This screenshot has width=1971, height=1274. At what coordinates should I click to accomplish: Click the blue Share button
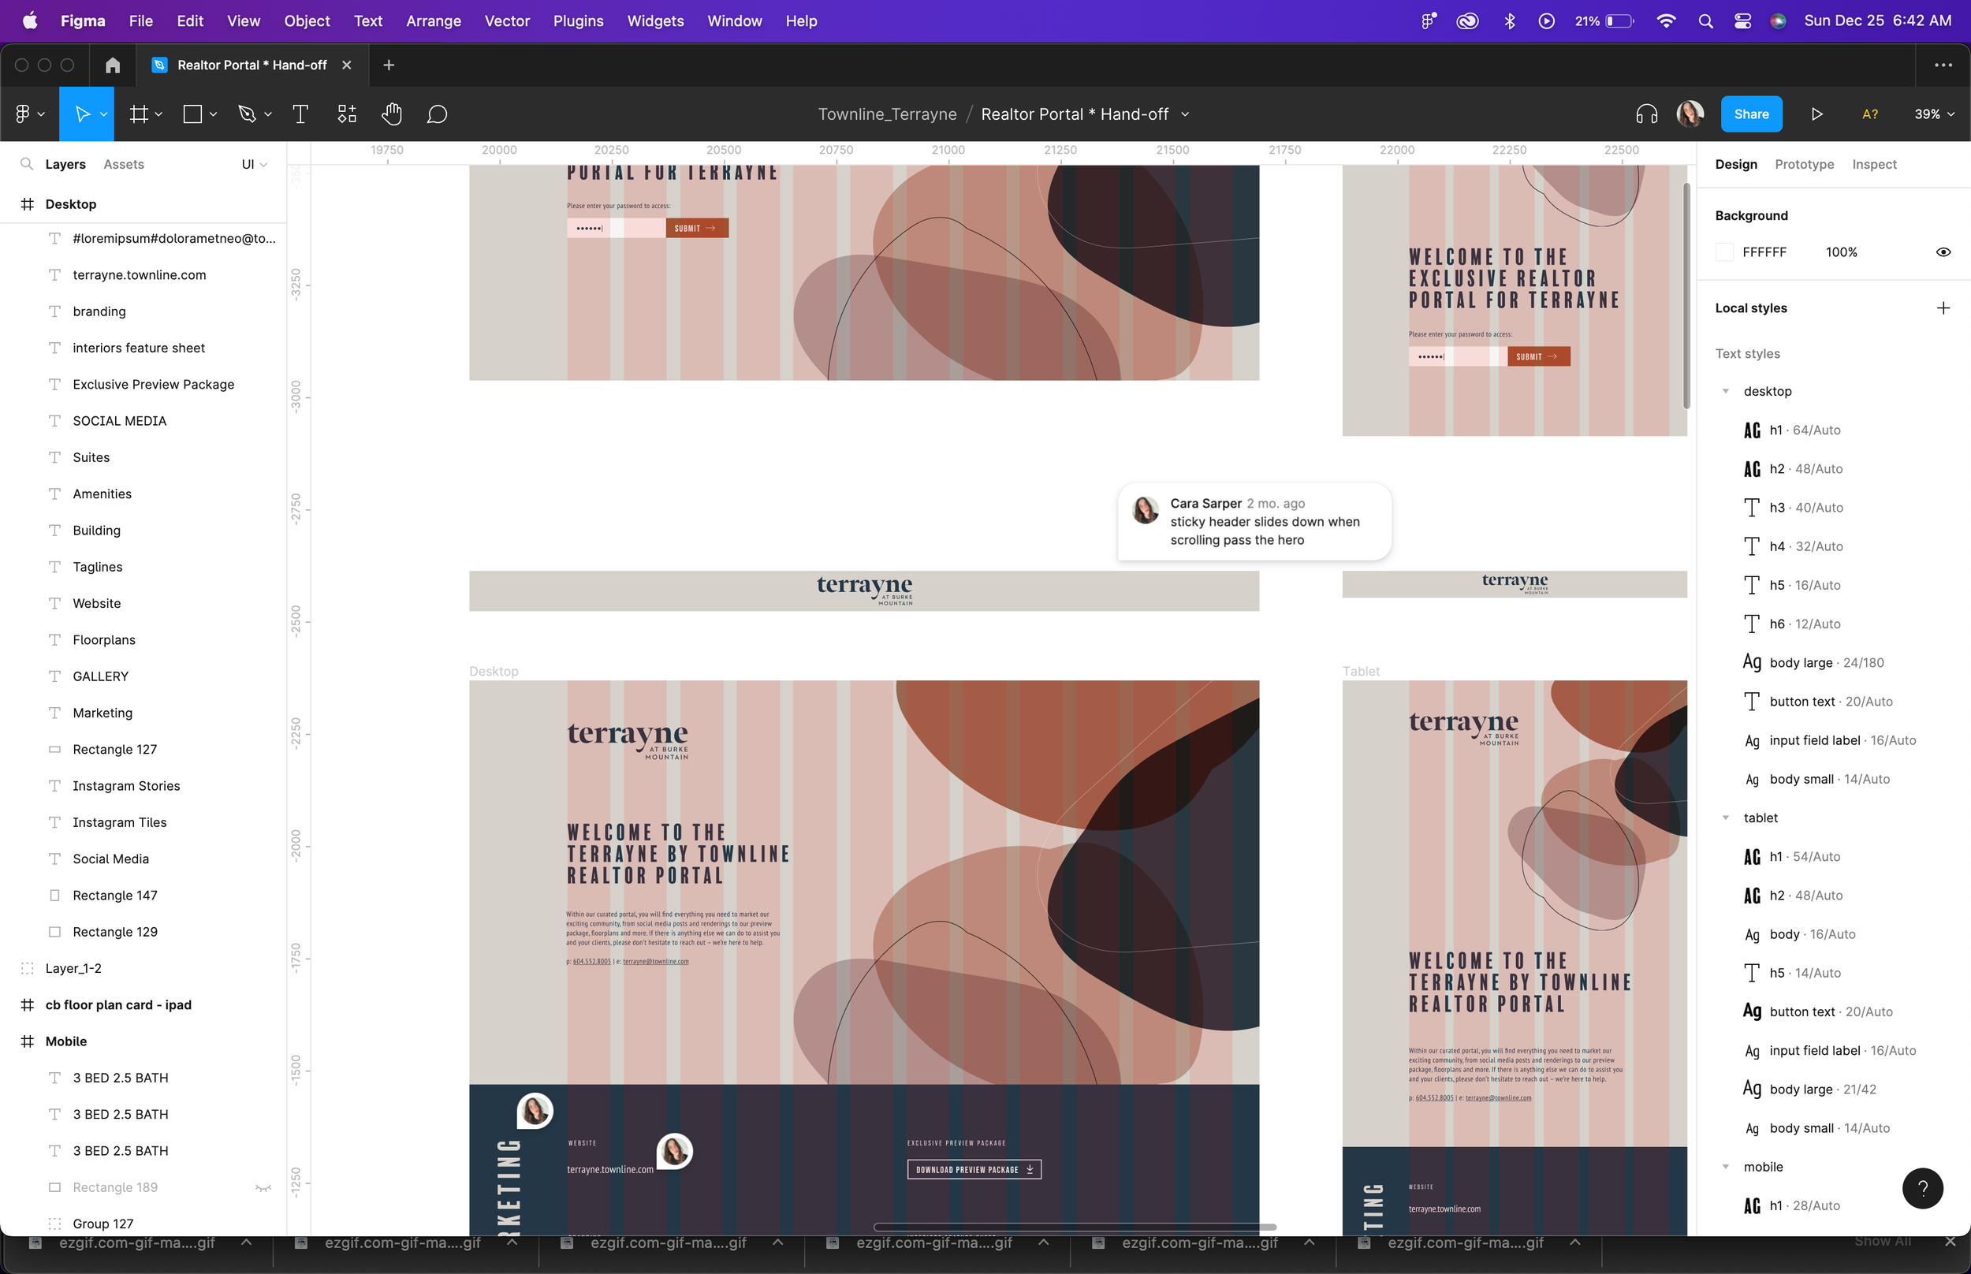click(1750, 114)
